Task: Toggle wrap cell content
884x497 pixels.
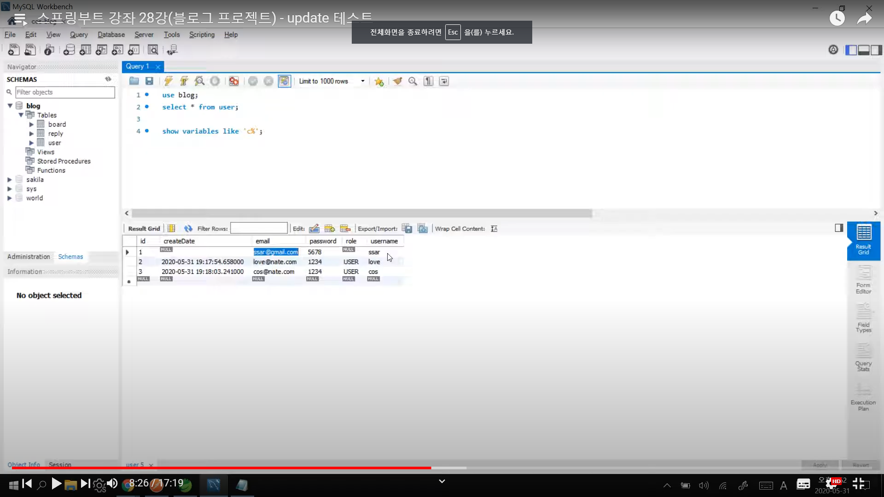Action: pyautogui.click(x=494, y=229)
